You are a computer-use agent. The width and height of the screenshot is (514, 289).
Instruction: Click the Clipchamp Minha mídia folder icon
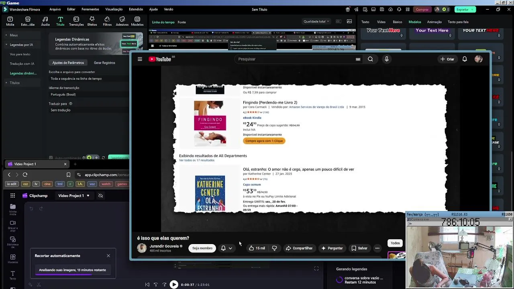pyautogui.click(x=13, y=207)
